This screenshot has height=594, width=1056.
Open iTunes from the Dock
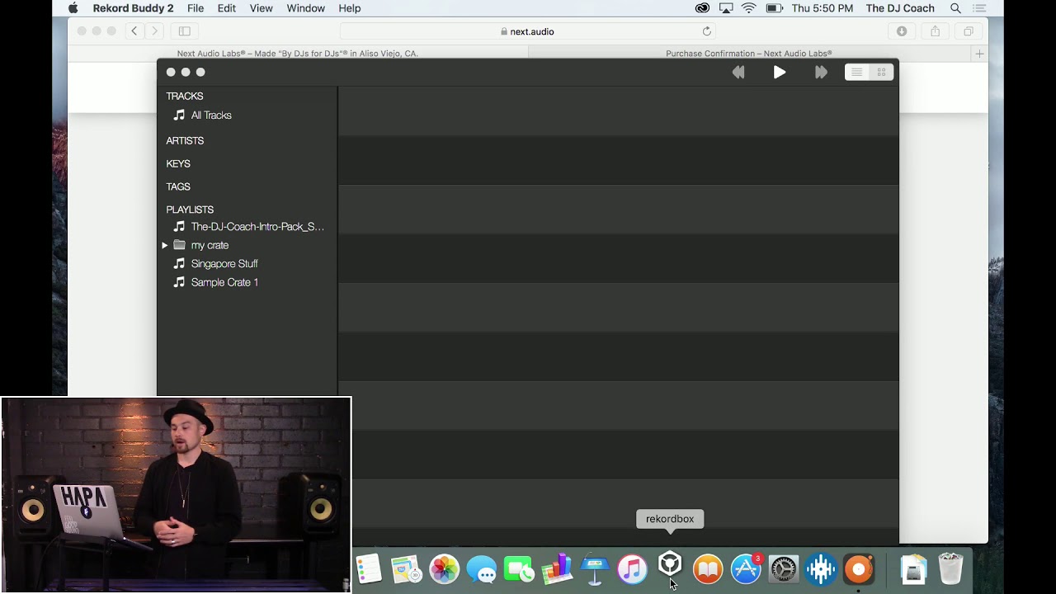(632, 569)
